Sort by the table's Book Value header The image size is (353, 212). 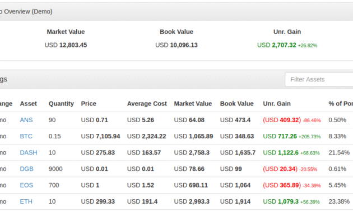[237, 104]
